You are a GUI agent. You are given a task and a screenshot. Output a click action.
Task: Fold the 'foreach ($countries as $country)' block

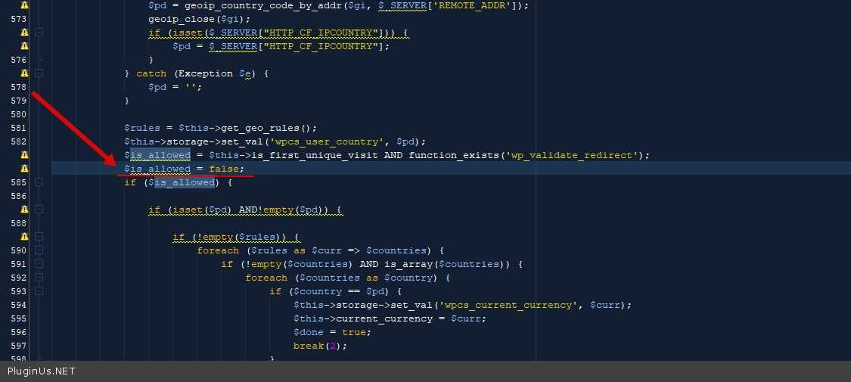click(x=39, y=278)
